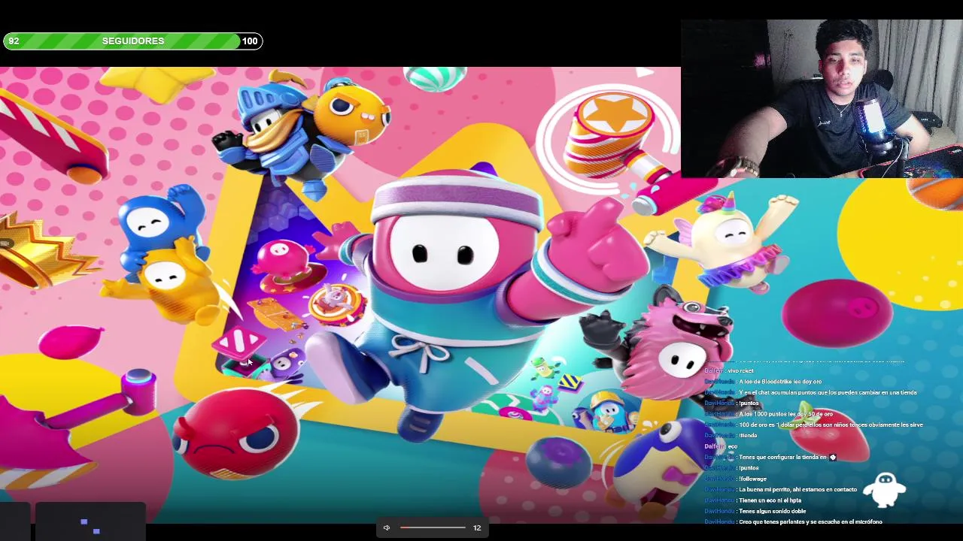This screenshot has height=541, width=963.
Task: Click the '!followage' chat command
Action: (752, 479)
